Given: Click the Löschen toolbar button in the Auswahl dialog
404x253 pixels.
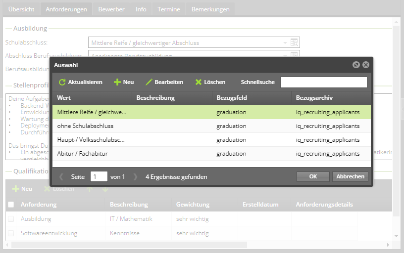Looking at the screenshot, I should [210, 82].
